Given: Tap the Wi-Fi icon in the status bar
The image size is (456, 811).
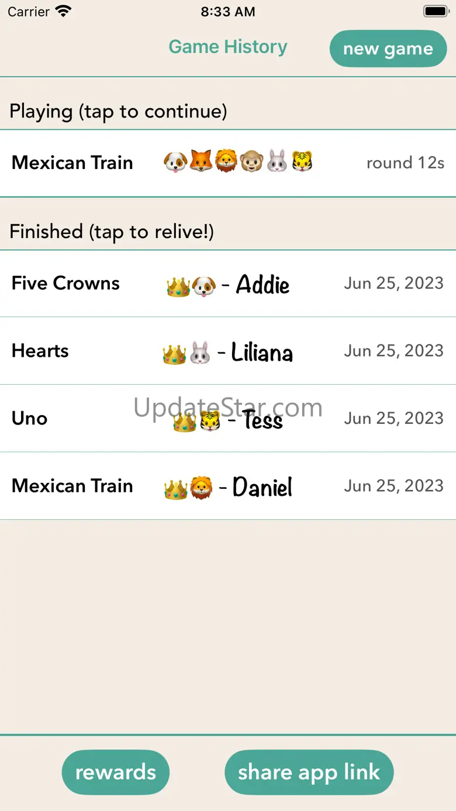Looking at the screenshot, I should tap(63, 11).
